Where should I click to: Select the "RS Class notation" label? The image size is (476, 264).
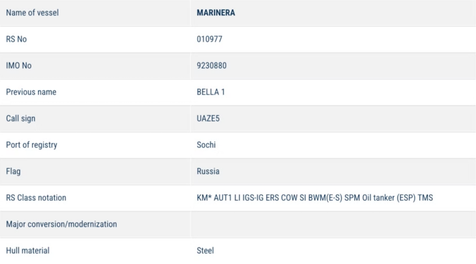[36, 198]
